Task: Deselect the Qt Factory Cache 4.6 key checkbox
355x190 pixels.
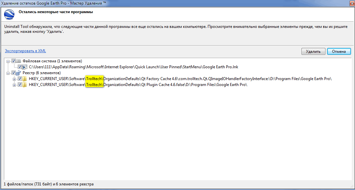Action: coord(20,79)
